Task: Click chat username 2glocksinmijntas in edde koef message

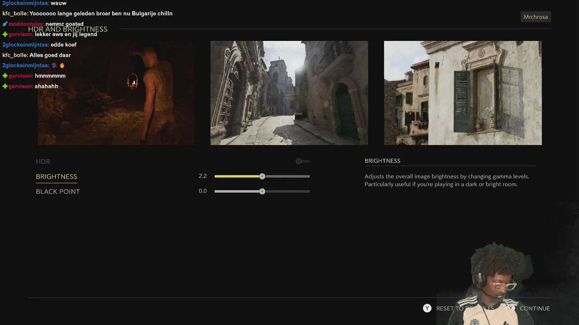Action: [26, 45]
